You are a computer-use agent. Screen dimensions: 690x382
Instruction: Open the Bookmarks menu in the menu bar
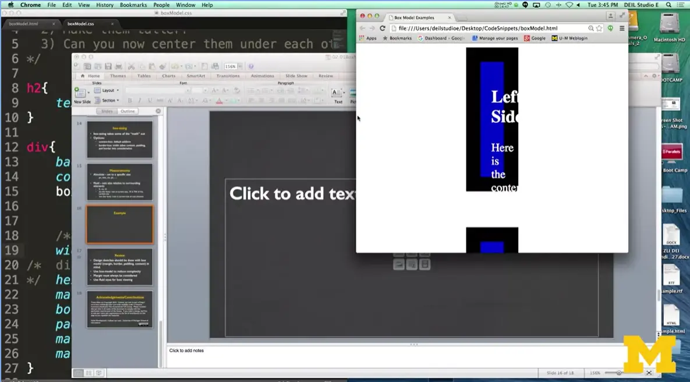point(133,5)
